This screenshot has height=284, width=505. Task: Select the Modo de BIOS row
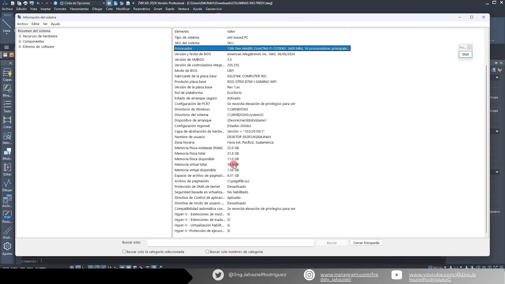pos(262,71)
